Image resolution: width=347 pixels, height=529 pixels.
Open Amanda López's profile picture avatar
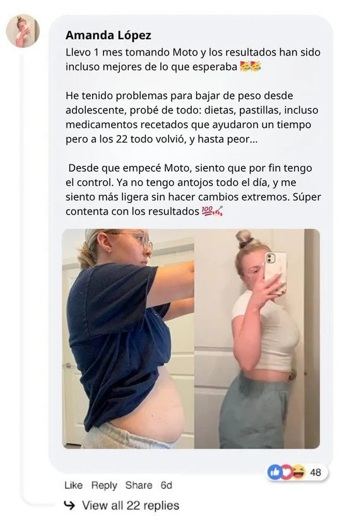pyautogui.click(x=23, y=31)
